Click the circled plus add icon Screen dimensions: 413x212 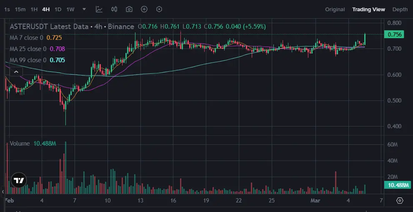point(144,10)
